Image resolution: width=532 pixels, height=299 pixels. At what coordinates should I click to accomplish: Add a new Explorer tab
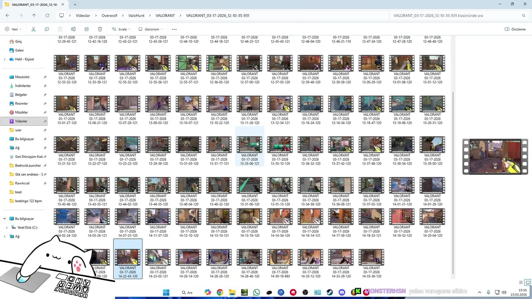(x=75, y=5)
